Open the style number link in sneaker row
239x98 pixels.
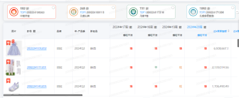(x=37, y=86)
